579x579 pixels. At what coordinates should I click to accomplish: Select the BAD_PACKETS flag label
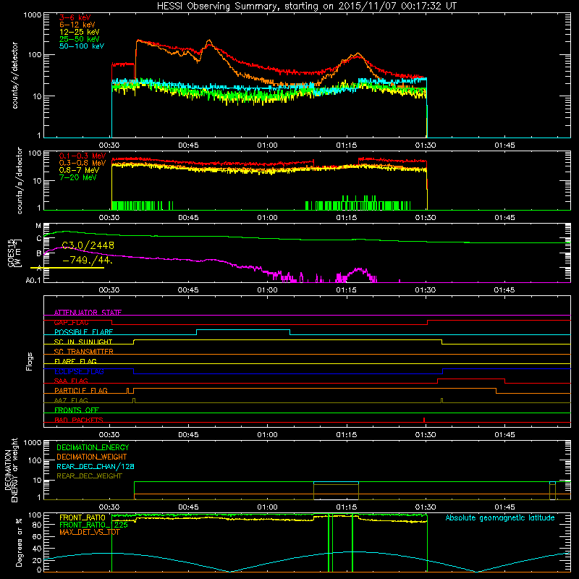click(79, 420)
